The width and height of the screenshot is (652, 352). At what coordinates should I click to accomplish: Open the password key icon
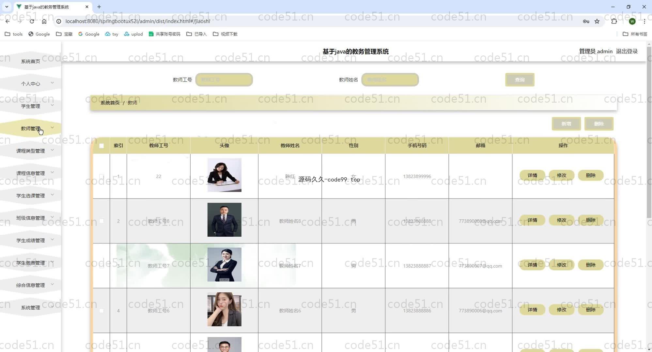tap(586, 21)
